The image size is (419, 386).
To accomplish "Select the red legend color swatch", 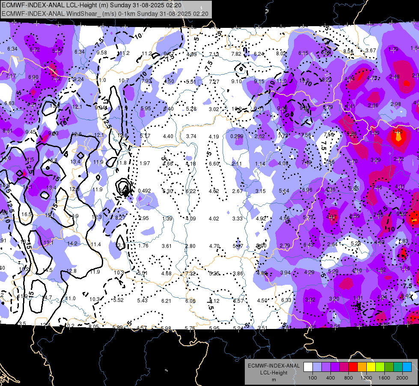I will pyautogui.click(x=353, y=367).
